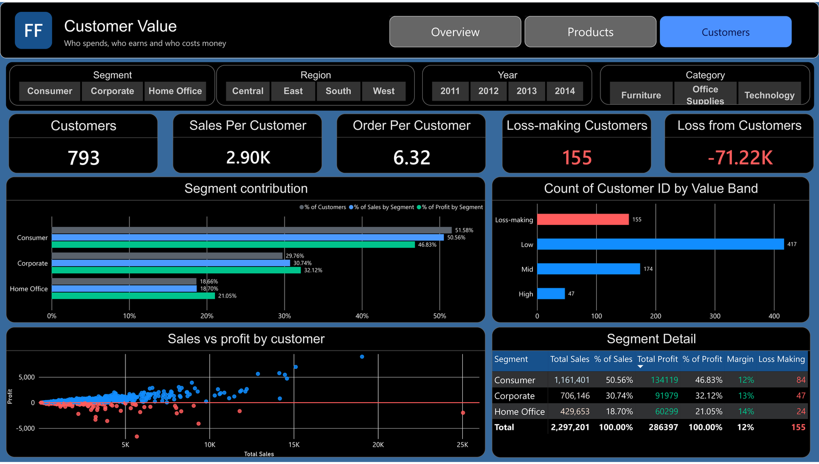The image size is (819, 464).
Task: Open the Overview page tab
Action: (455, 32)
